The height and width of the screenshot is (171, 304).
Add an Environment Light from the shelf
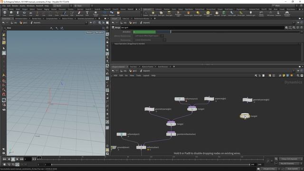pos(208,14)
